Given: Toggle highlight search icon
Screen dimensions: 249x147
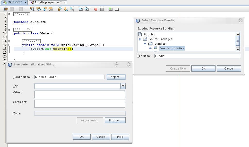Looking at the screenshot, I should tap(51, 9).
